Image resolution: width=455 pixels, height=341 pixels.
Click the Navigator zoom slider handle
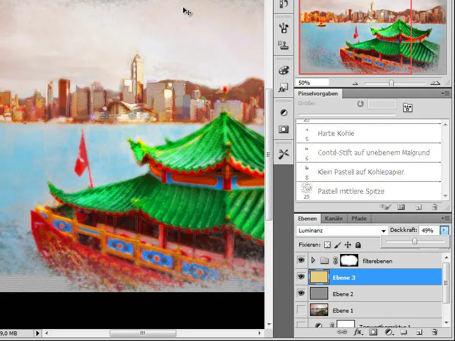tap(391, 83)
